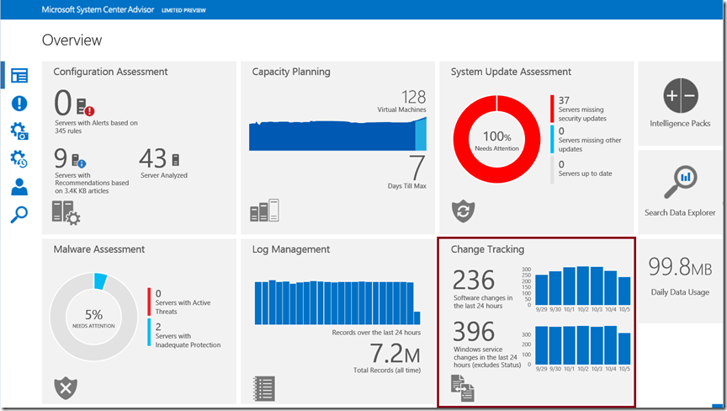The width and height of the screenshot is (727, 411).
Task: Open Intelligence Packs plus-minus icon
Action: pos(680,96)
